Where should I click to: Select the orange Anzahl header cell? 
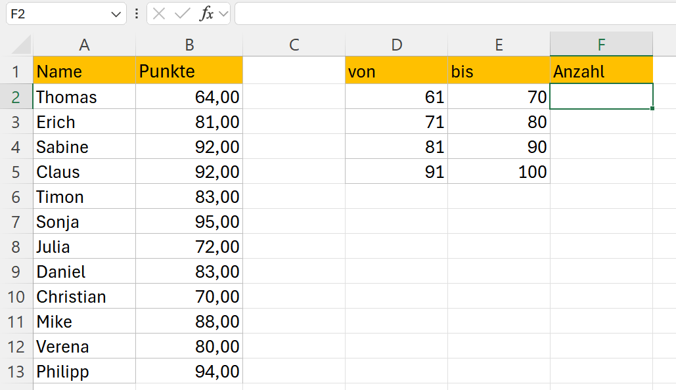pyautogui.click(x=601, y=70)
